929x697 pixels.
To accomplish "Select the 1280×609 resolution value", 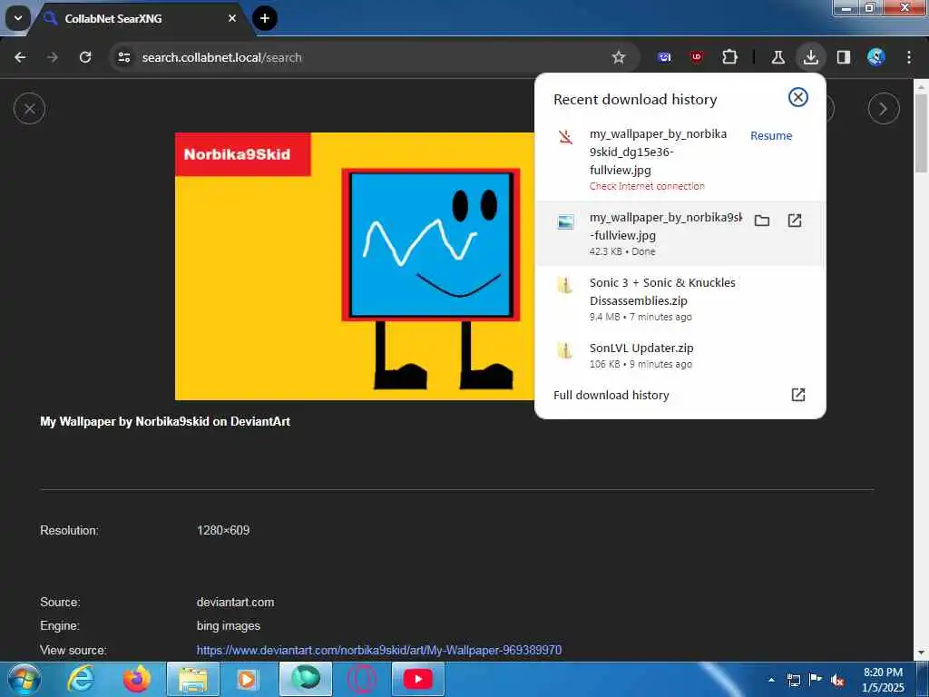I will click(223, 530).
